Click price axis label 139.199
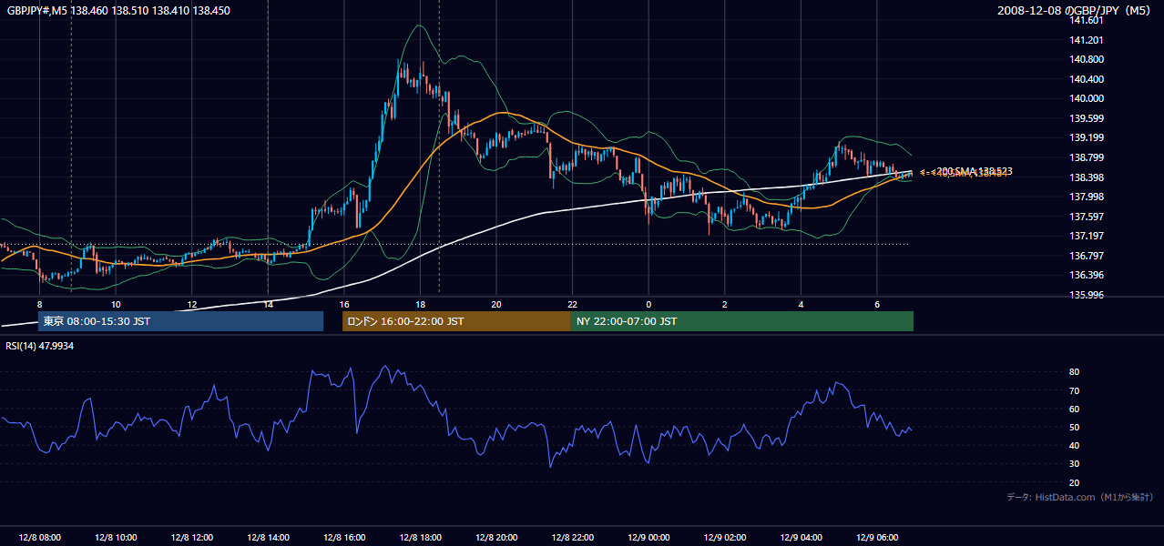The width and height of the screenshot is (1164, 546). pos(1087,137)
